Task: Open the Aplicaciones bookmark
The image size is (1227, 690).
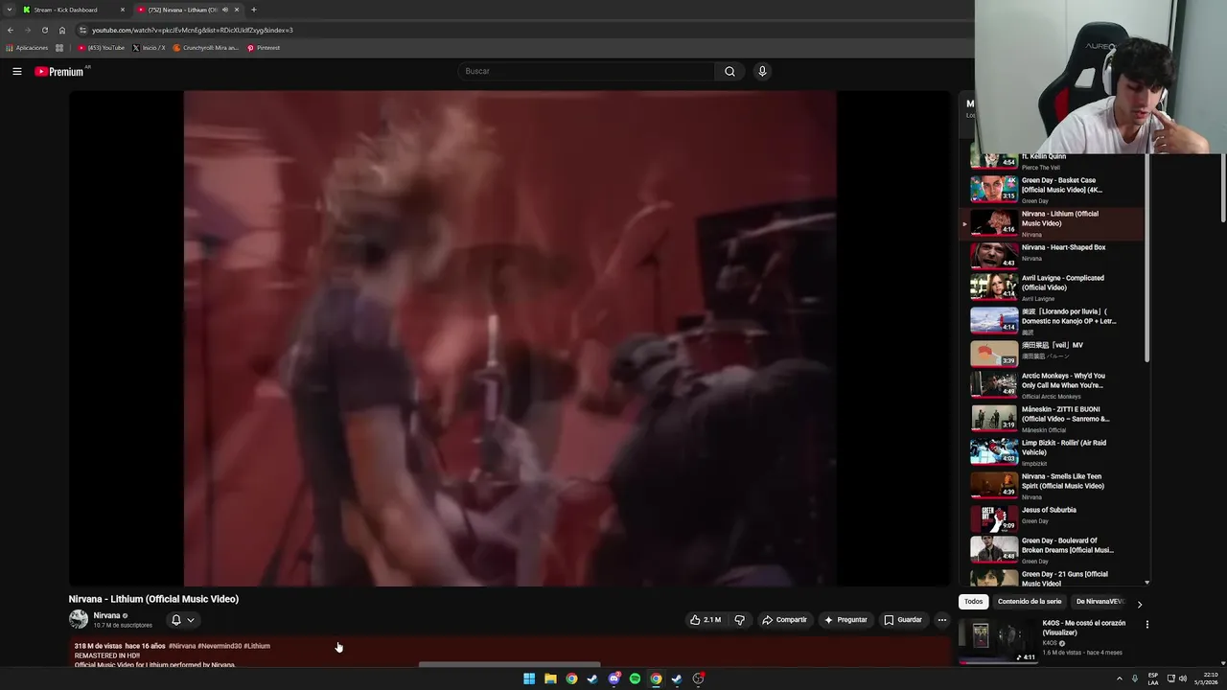Action: [27, 48]
